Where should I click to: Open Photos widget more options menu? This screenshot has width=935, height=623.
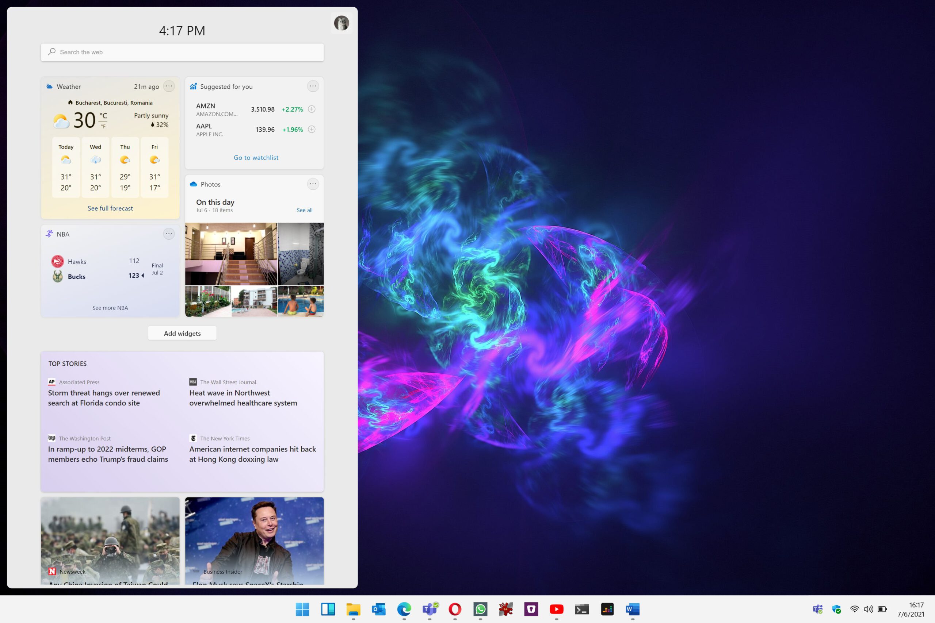(x=313, y=184)
